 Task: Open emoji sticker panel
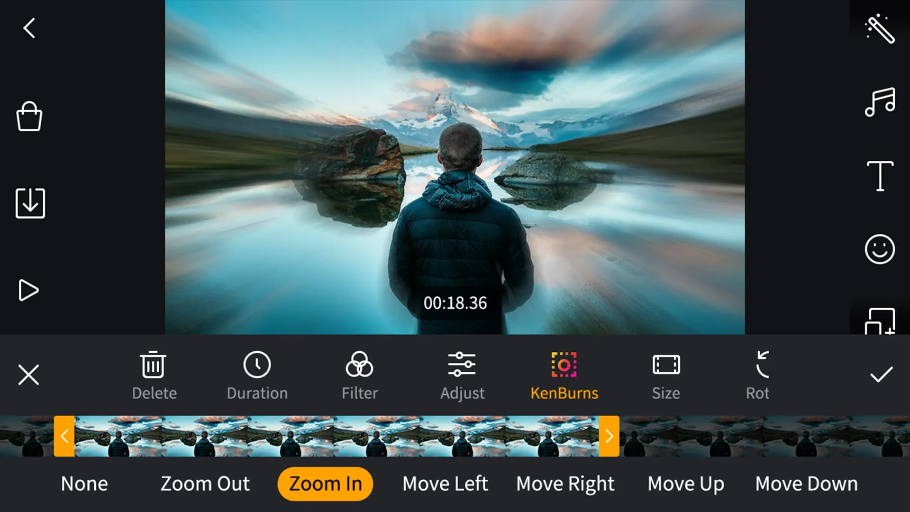[x=880, y=249]
